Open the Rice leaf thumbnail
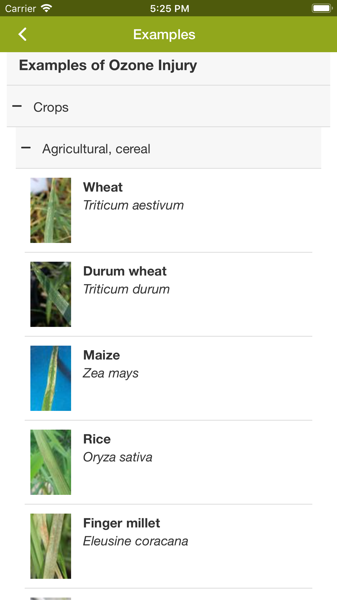This screenshot has height=600, width=337. click(51, 462)
